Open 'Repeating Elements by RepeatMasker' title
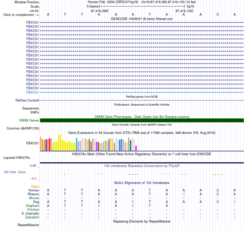244x231 pixels. 142,221
